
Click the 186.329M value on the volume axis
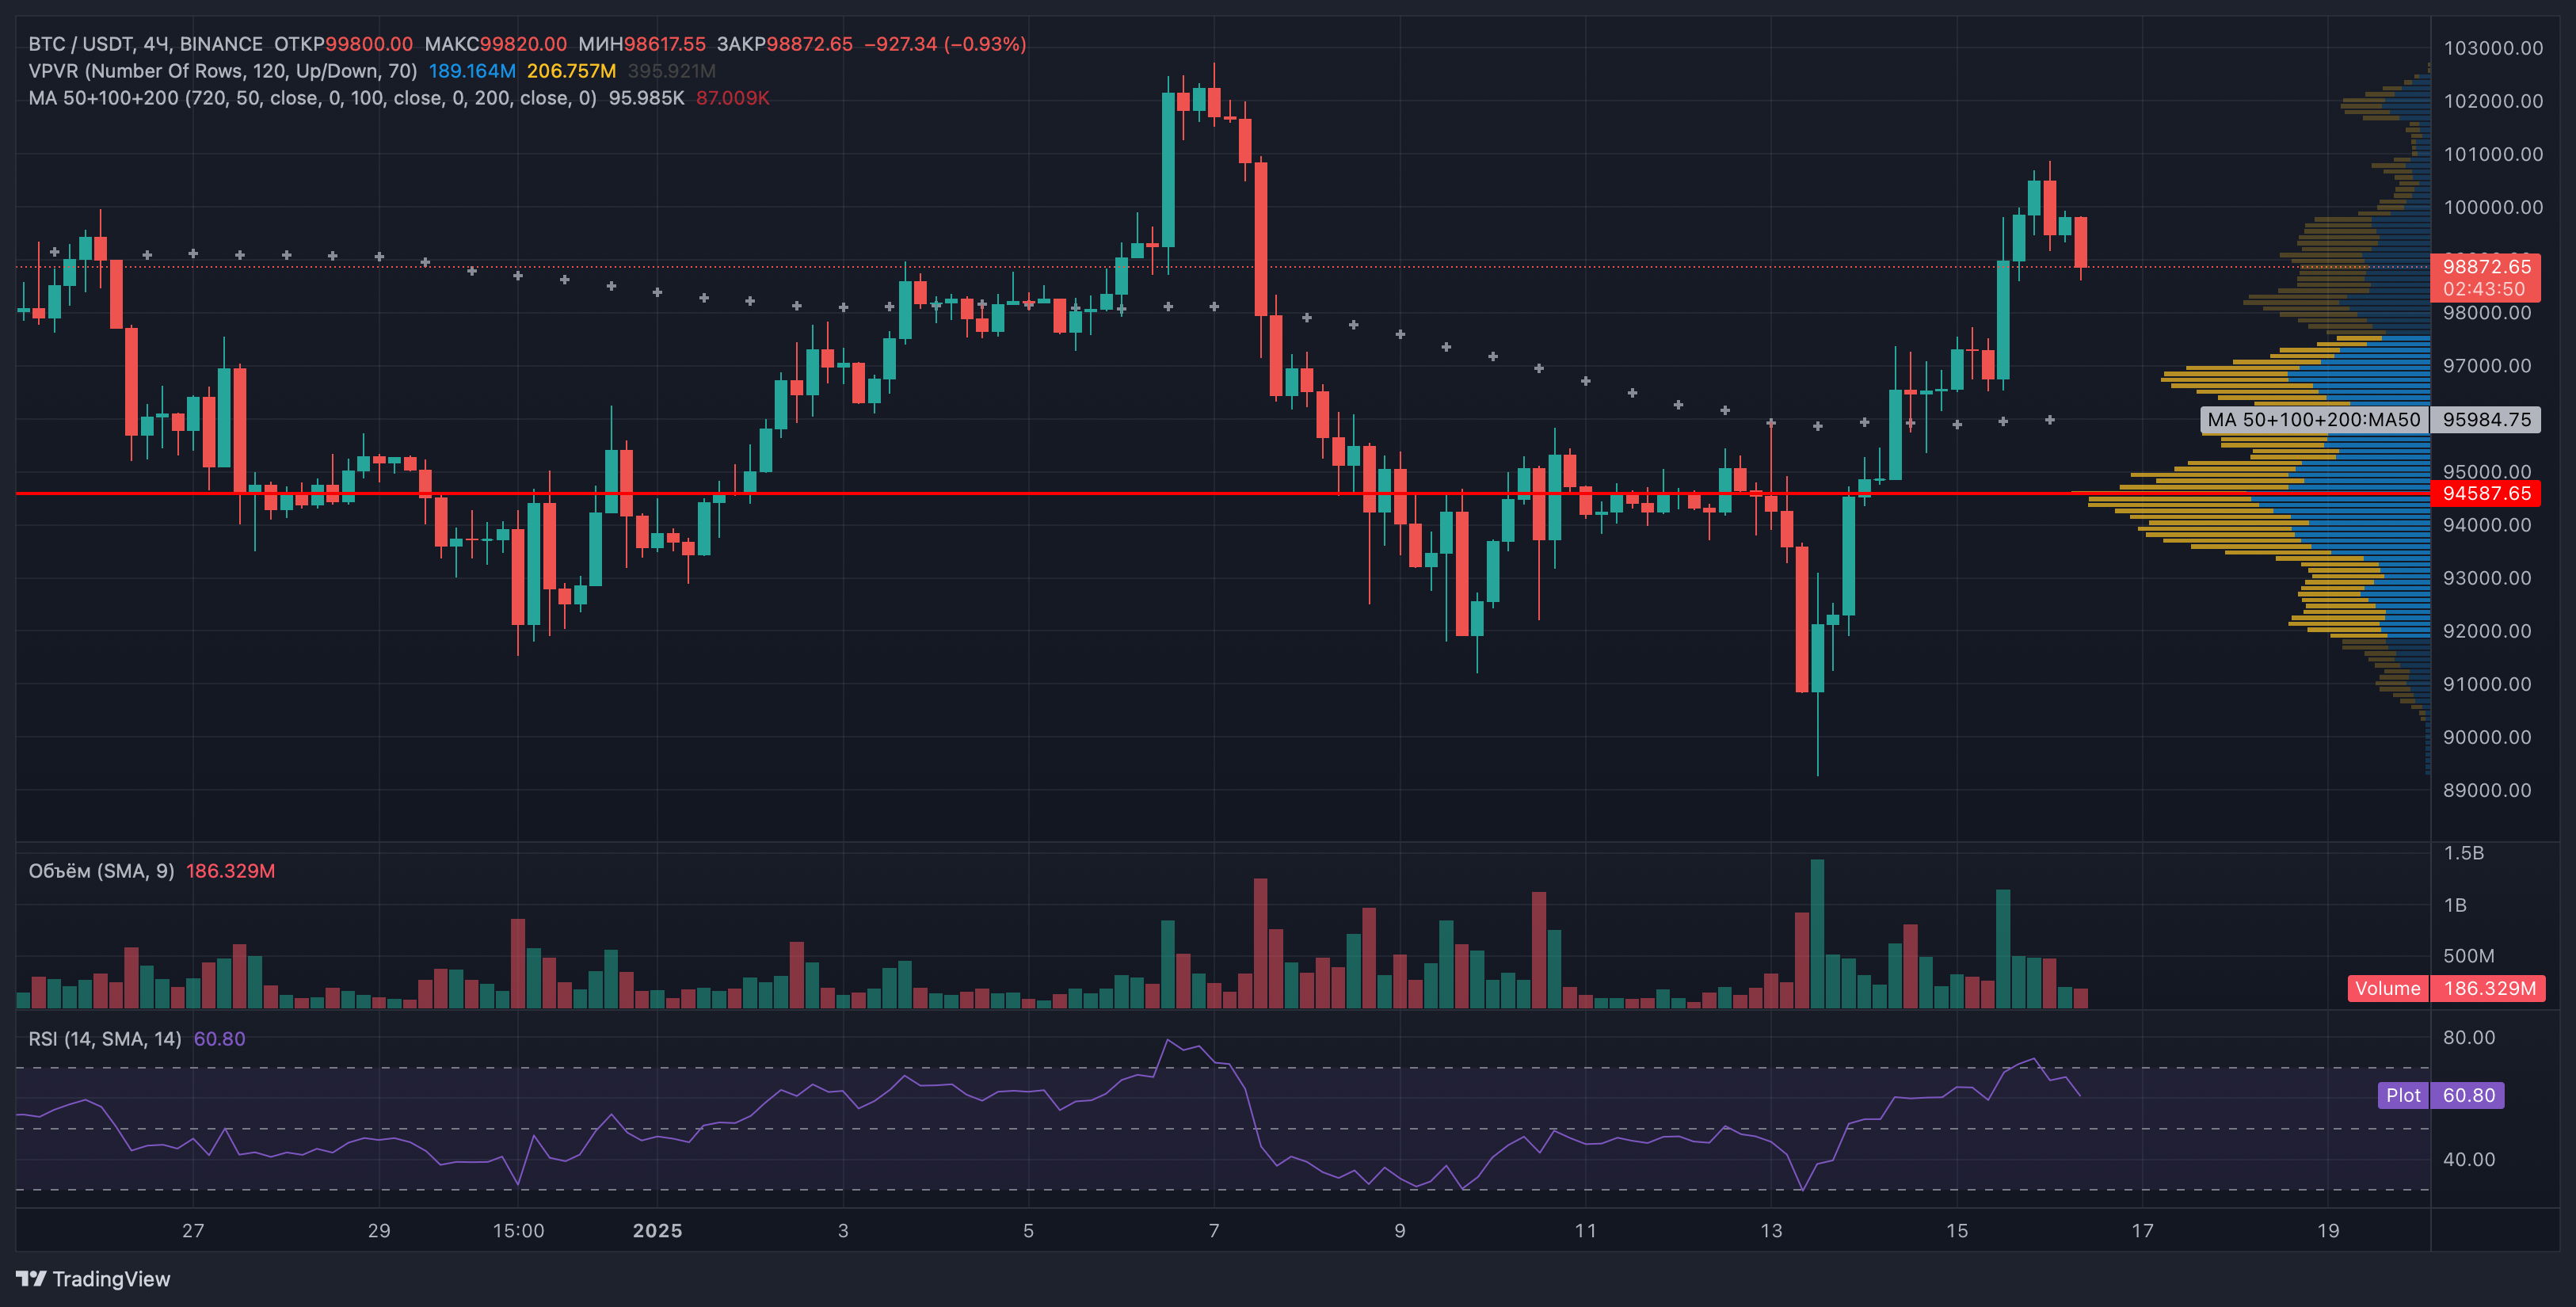click(2489, 989)
